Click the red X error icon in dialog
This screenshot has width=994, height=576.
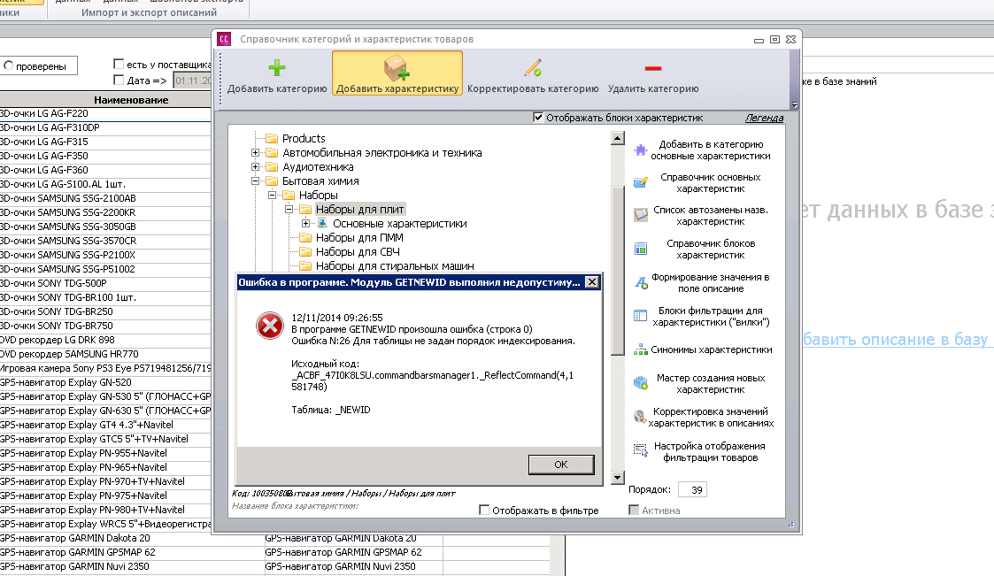tap(269, 326)
